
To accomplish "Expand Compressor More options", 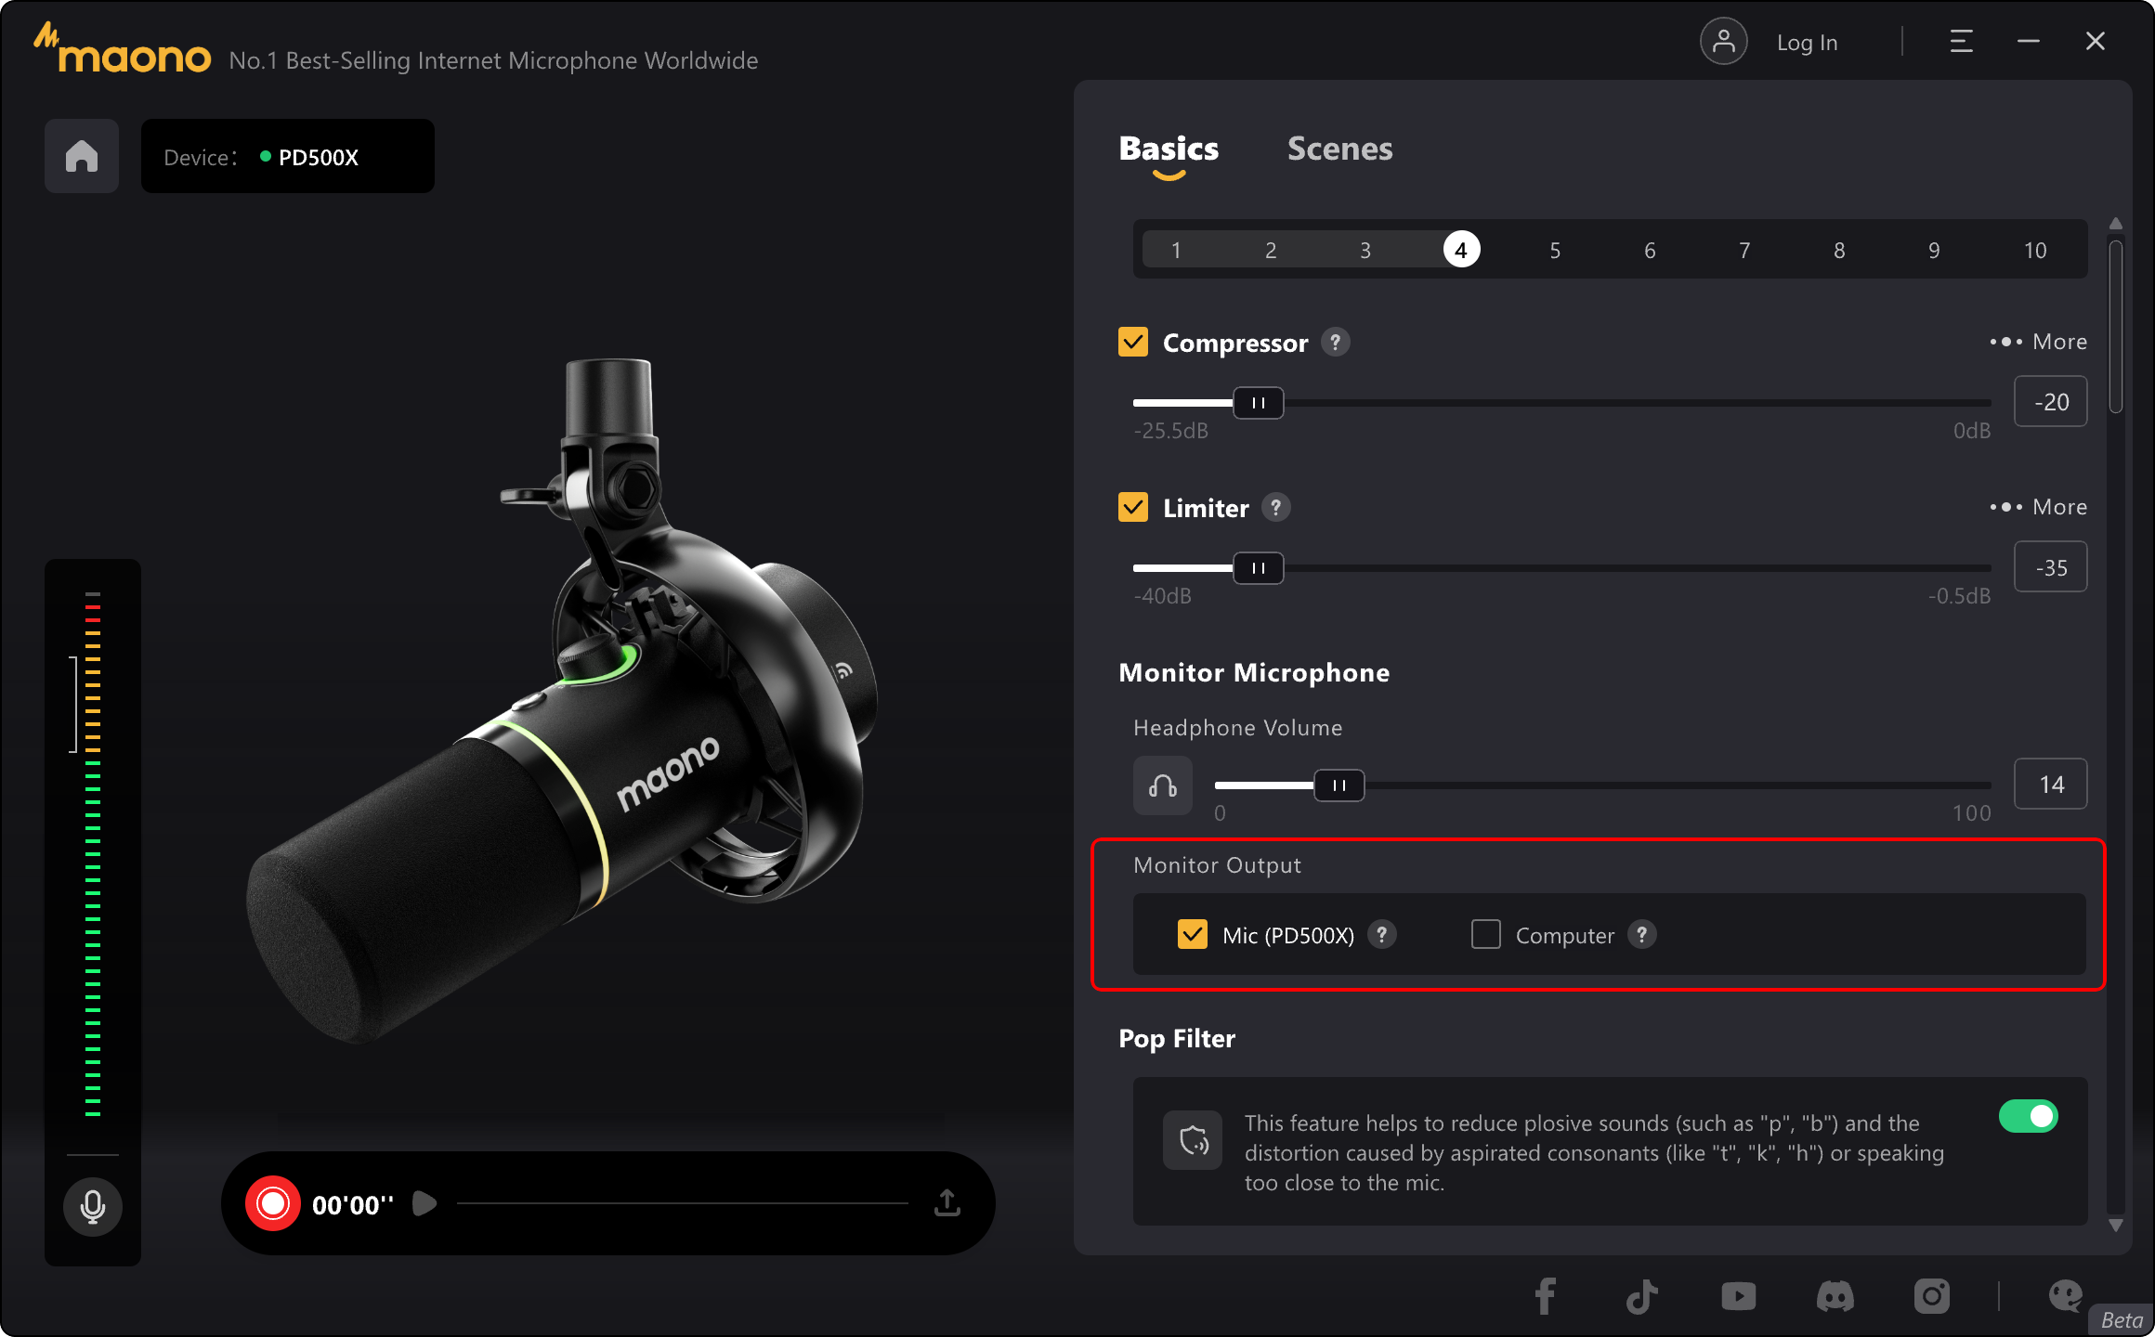I will (2038, 342).
